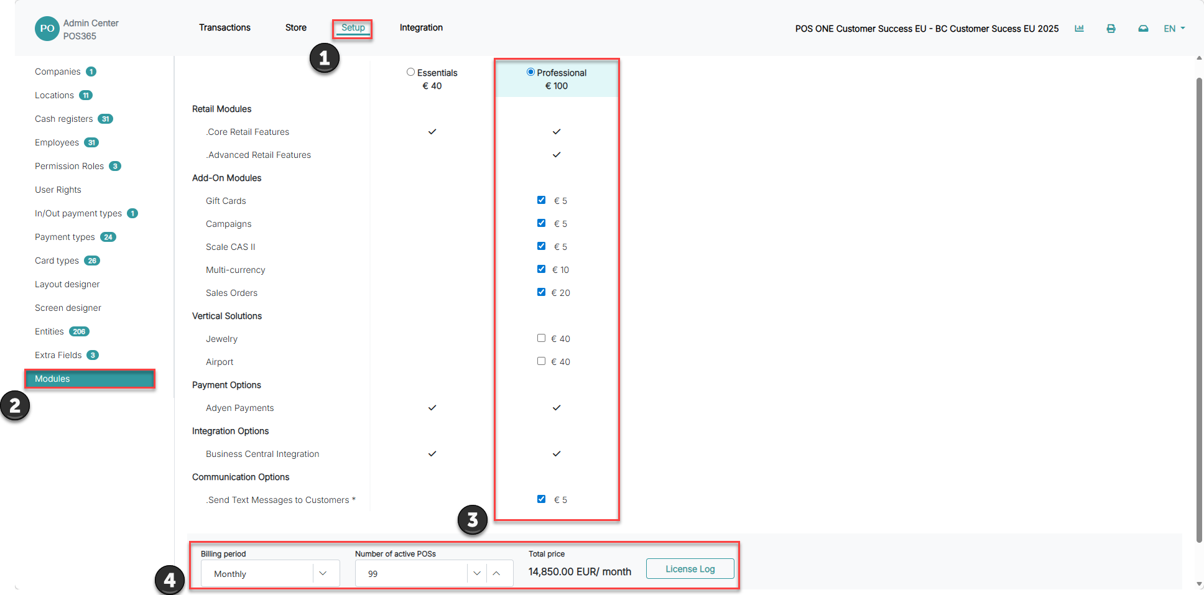Screen dimensions: 1204x595
Task: Select Modules in the sidebar
Action: [x=90, y=379]
